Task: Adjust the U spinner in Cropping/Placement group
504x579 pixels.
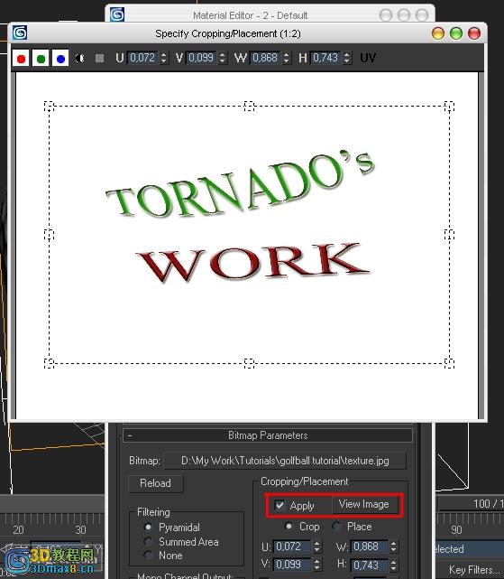Action: coord(317,546)
